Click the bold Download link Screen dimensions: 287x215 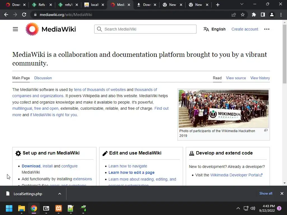tap(31, 166)
